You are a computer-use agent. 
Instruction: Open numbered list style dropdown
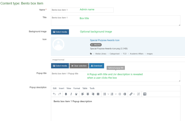tap(116, 94)
